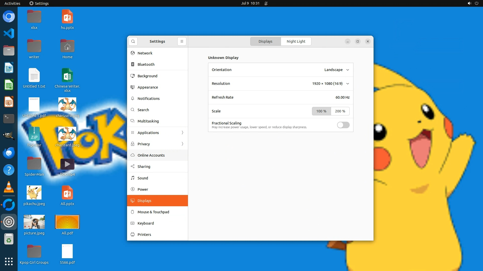The height and width of the screenshot is (271, 483).
Task: Switch to the Night Light tab
Action: 296,41
